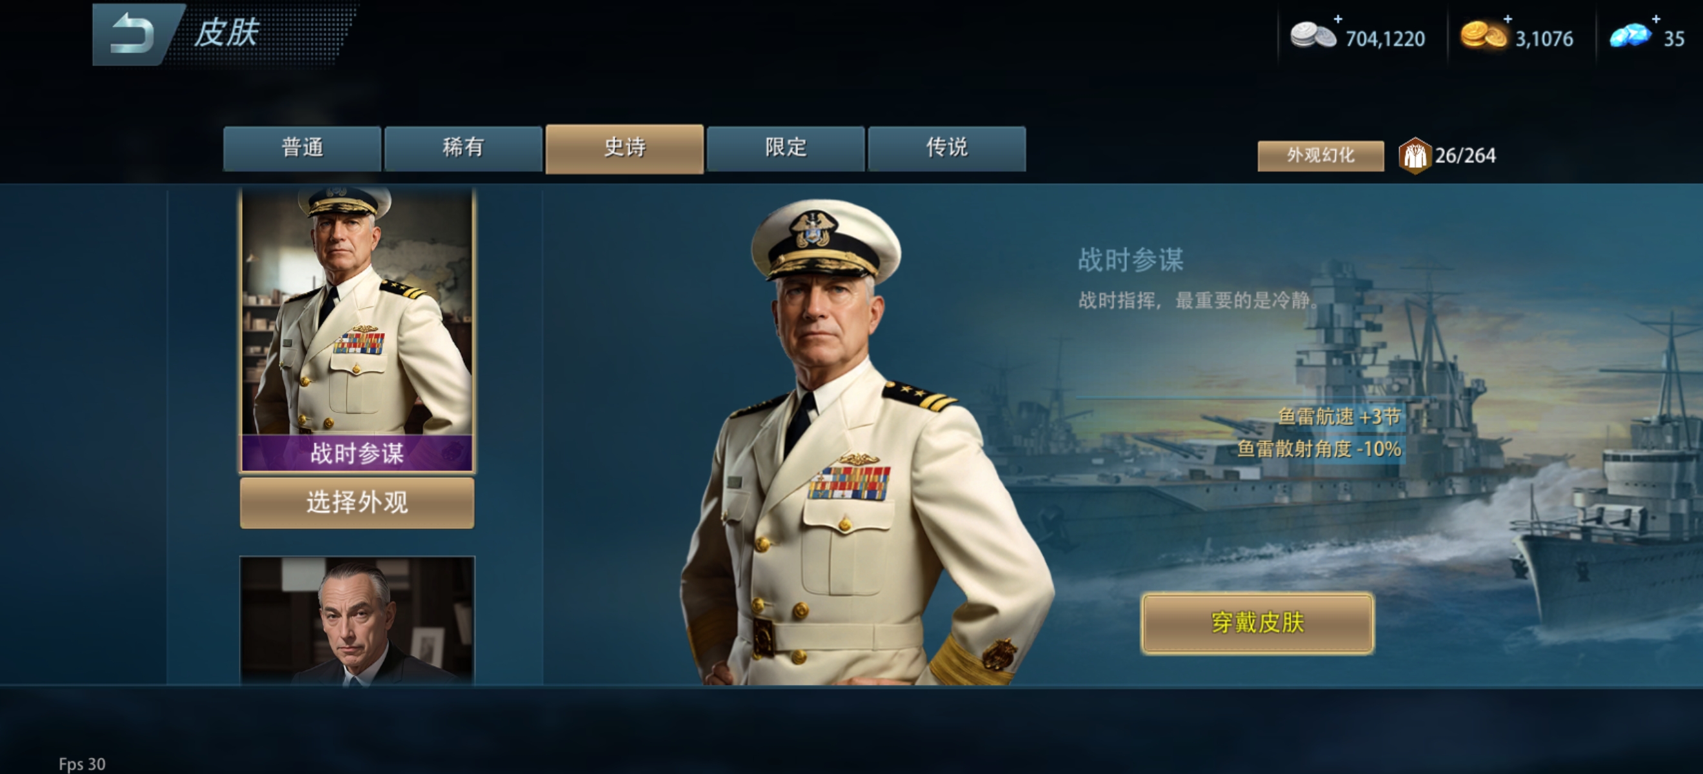
Task: Select the 史诗 tab
Action: point(624,149)
